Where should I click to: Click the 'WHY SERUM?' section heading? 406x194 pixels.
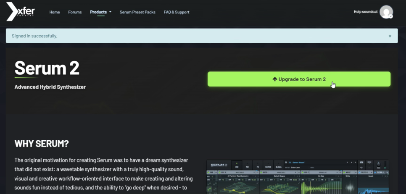click(42, 144)
